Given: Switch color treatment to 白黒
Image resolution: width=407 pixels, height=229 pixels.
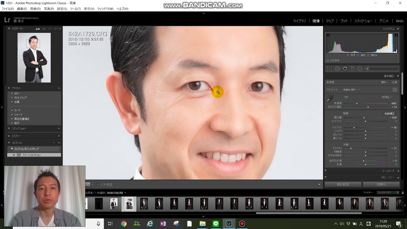Looking at the screenshot, I should pos(394,82).
